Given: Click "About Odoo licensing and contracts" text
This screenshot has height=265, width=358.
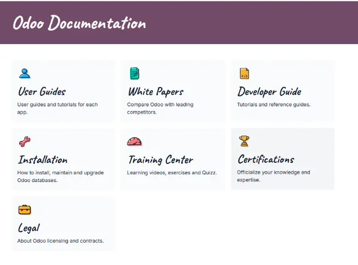Looking at the screenshot, I should [x=60, y=241].
